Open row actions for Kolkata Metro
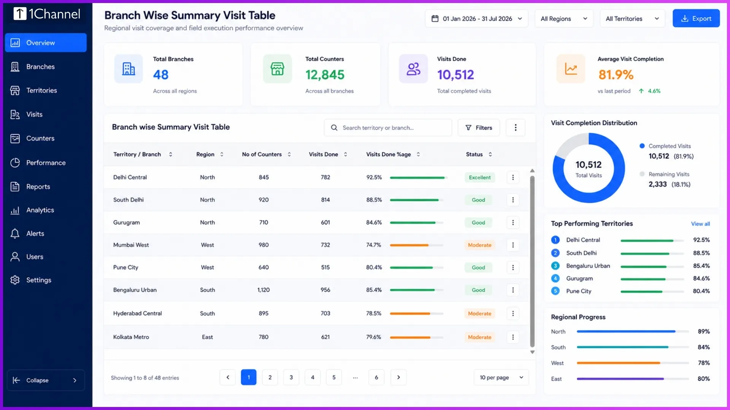 pos(513,337)
